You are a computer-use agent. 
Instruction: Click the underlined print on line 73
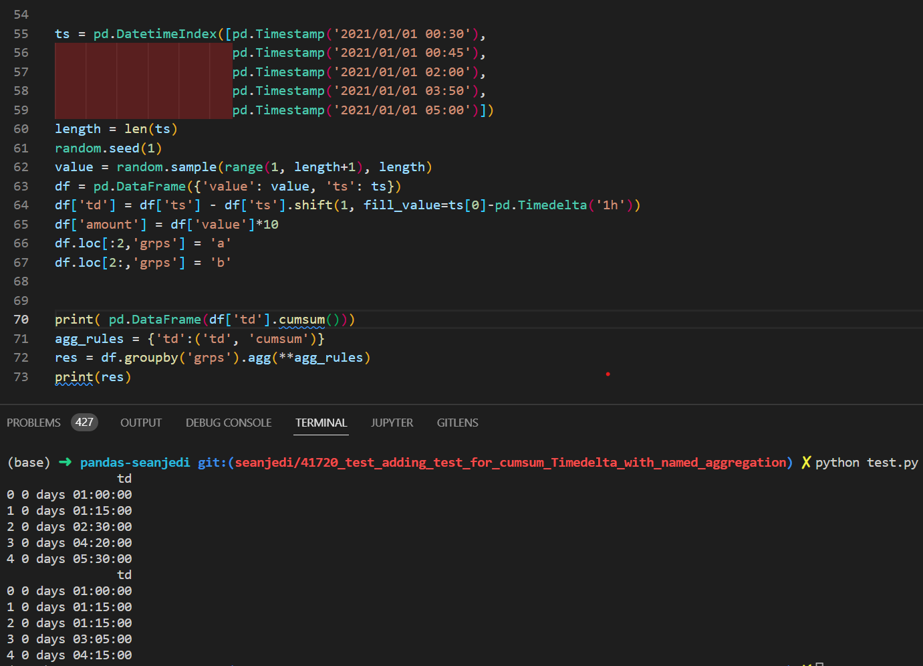click(74, 377)
